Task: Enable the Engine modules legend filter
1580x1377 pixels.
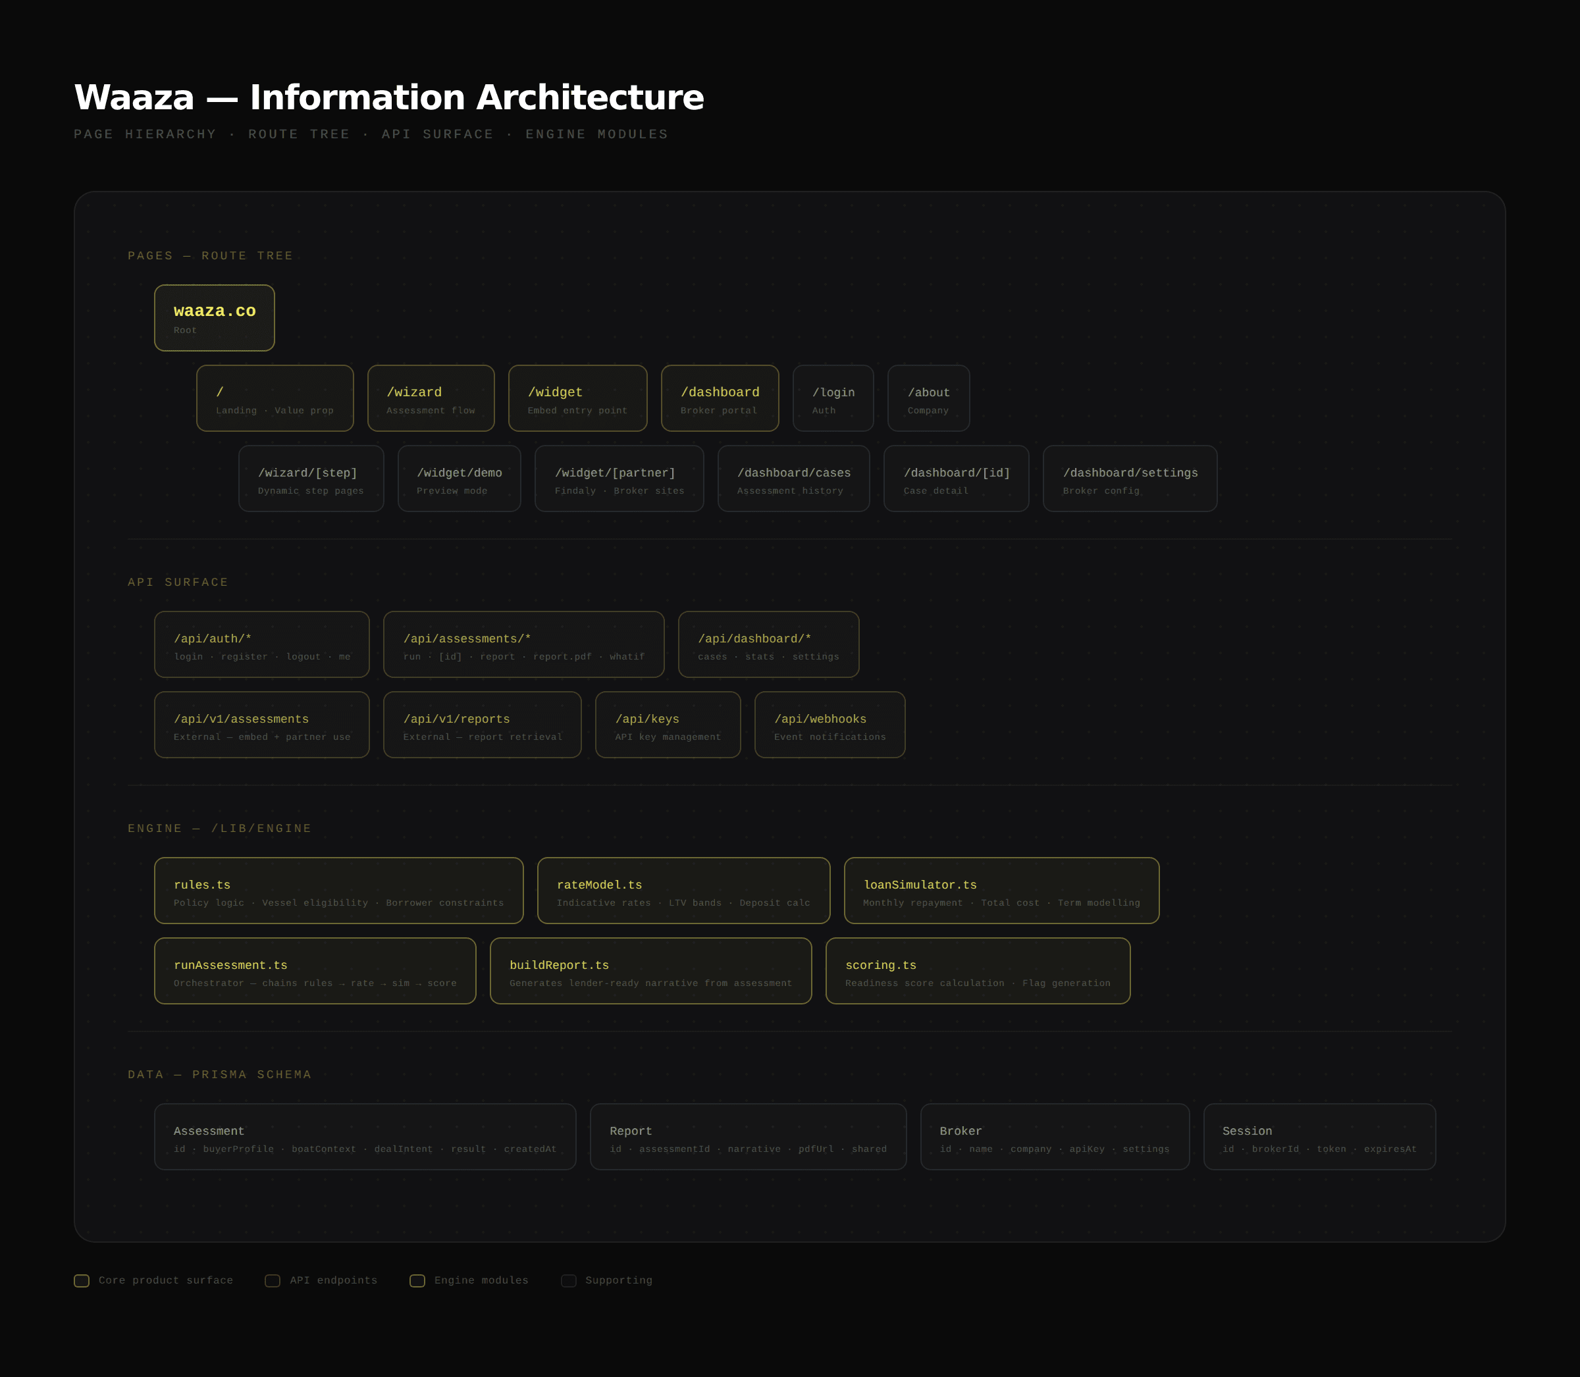Action: pyautogui.click(x=417, y=1280)
